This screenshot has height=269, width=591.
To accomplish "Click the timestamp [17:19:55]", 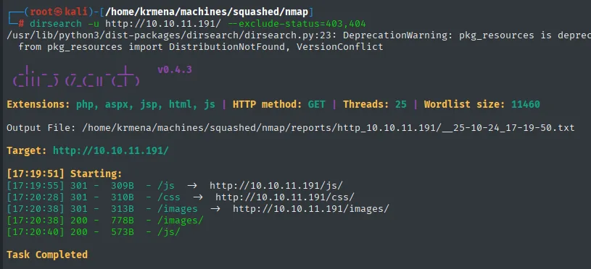I will (x=36, y=186).
